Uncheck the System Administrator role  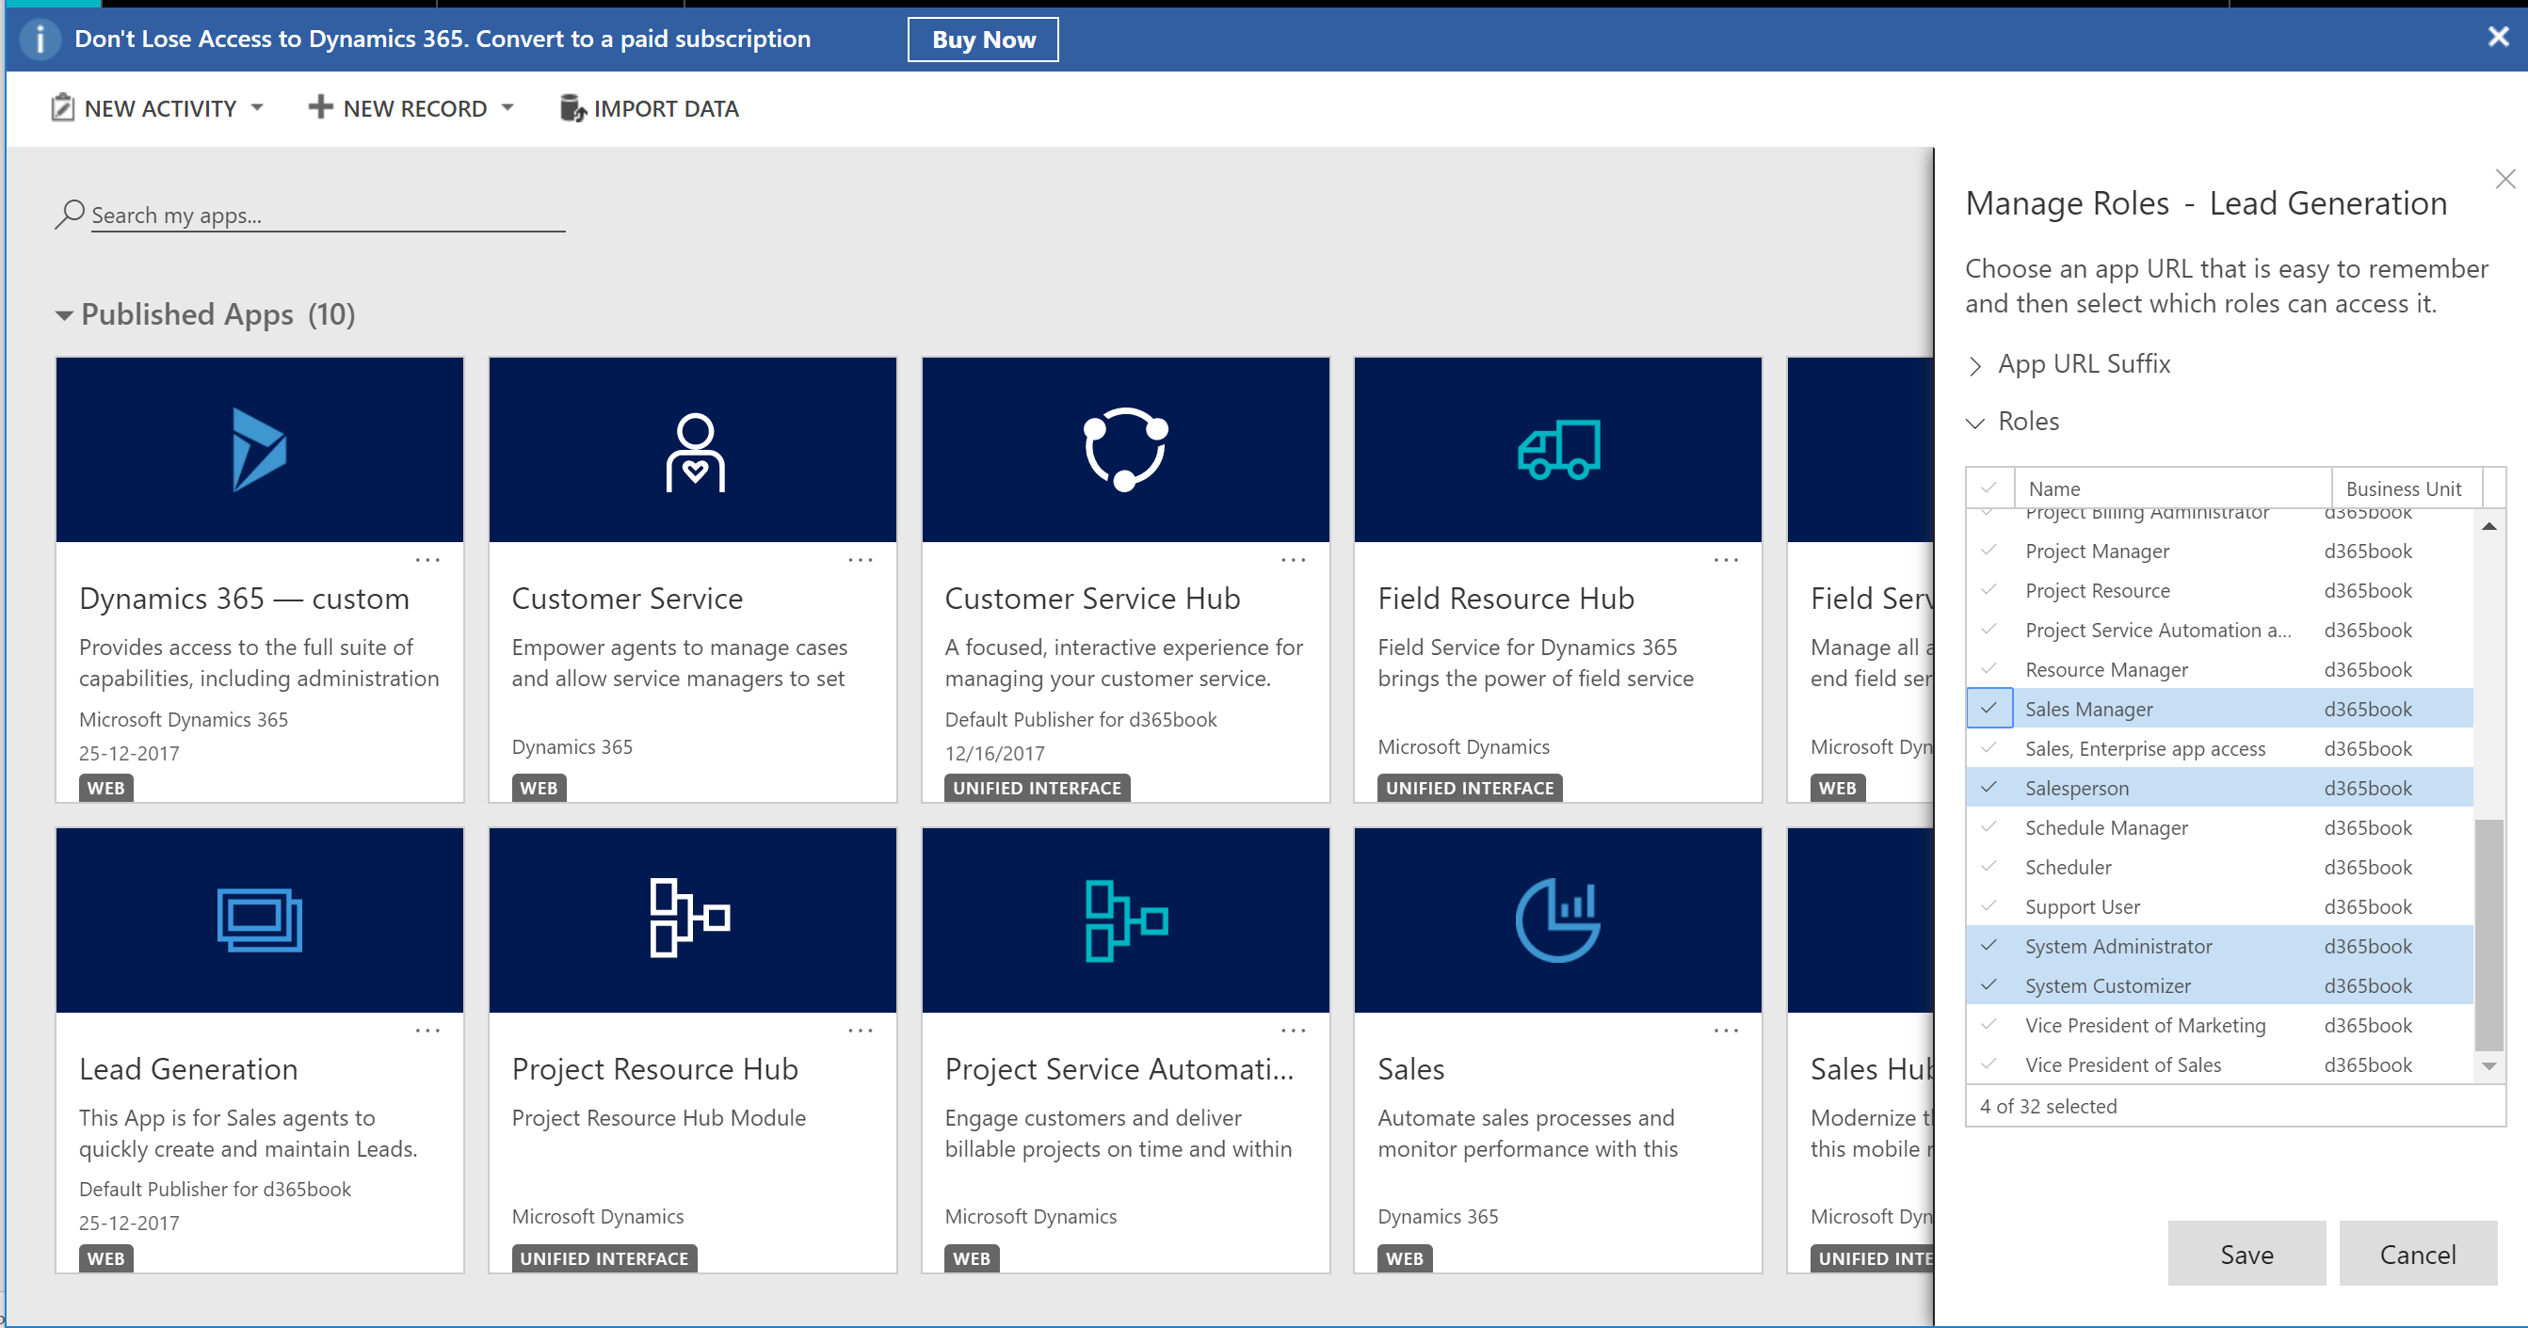pos(1989,946)
